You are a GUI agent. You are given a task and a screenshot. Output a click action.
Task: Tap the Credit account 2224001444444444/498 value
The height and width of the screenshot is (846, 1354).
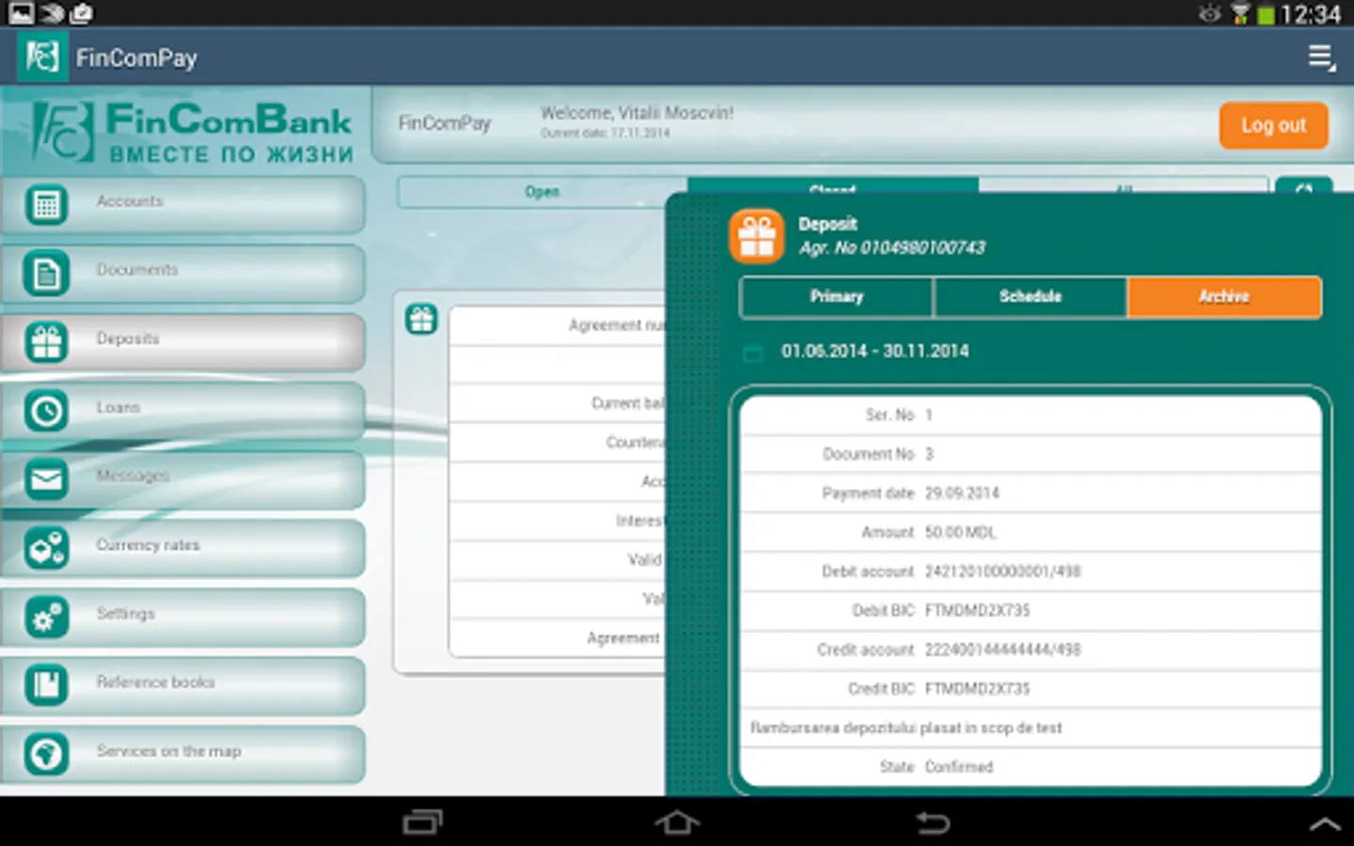(1003, 650)
